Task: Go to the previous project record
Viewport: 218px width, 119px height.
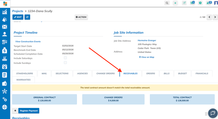Action: point(209,17)
